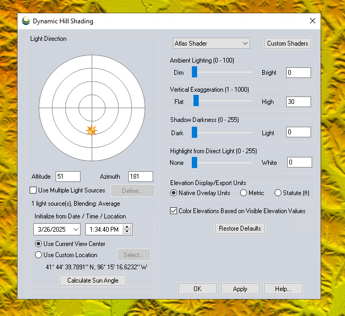
Task: Click the Ambient Lighting value field
Action: point(298,73)
